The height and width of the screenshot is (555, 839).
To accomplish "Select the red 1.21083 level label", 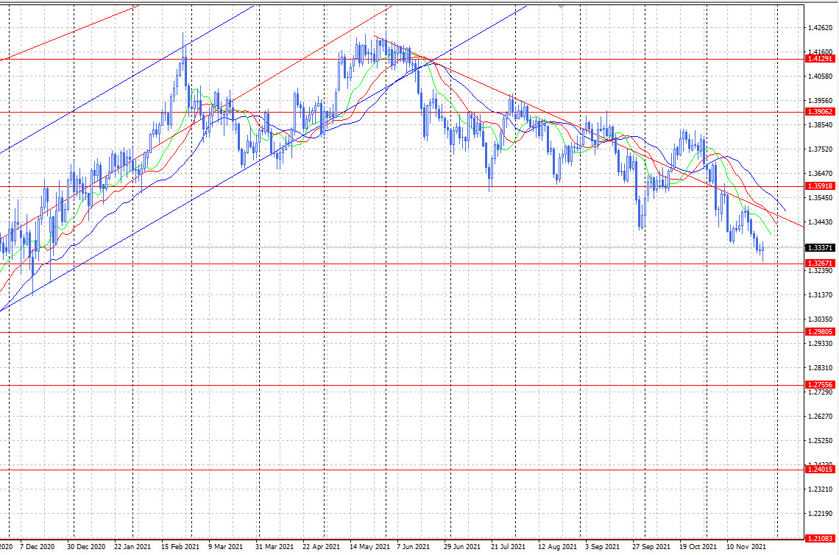I will point(820,538).
